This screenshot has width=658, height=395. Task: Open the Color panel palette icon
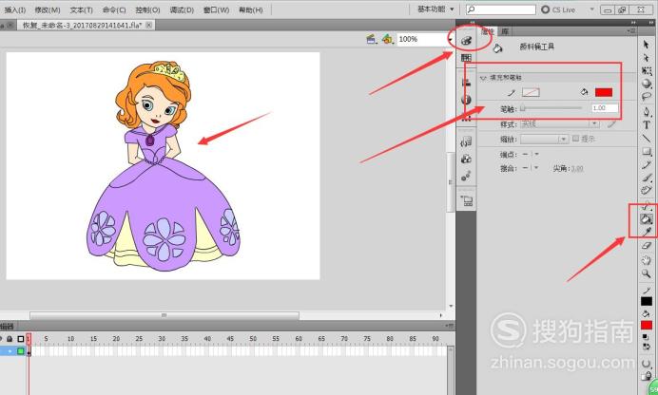pyautogui.click(x=467, y=41)
